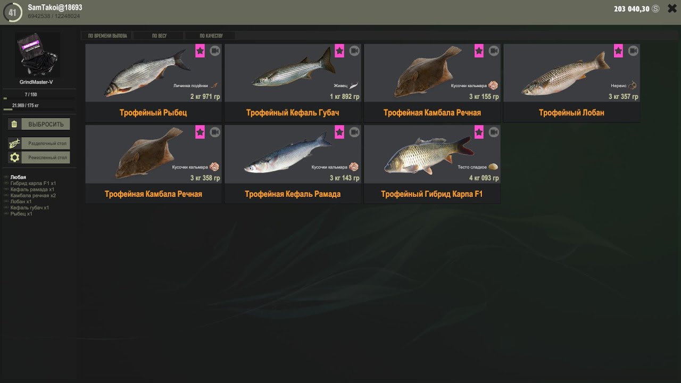Viewport: 681px width, 383px height.
Task: Switch to the По весу sorting tab
Action: 159,36
